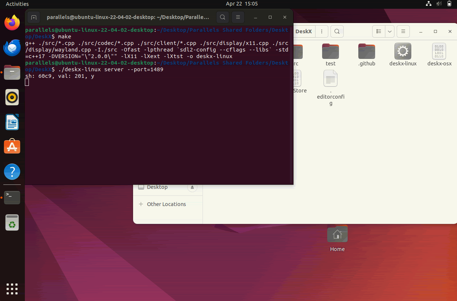457x301 pixels.
Task: Open the Files main menu
Action: coord(403,31)
